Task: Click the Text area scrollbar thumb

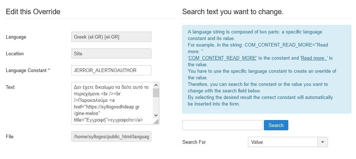Action: [x=156, y=93]
